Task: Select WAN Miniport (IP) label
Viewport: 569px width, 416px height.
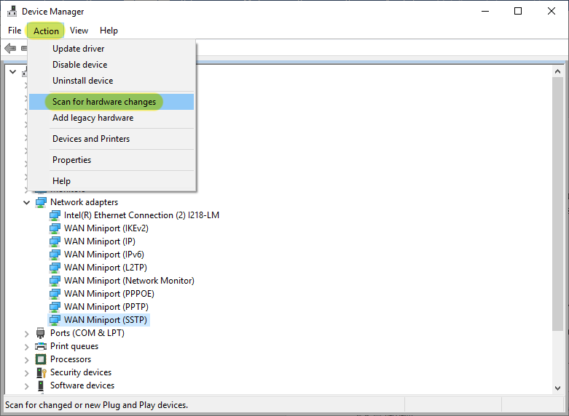Action: (x=99, y=241)
